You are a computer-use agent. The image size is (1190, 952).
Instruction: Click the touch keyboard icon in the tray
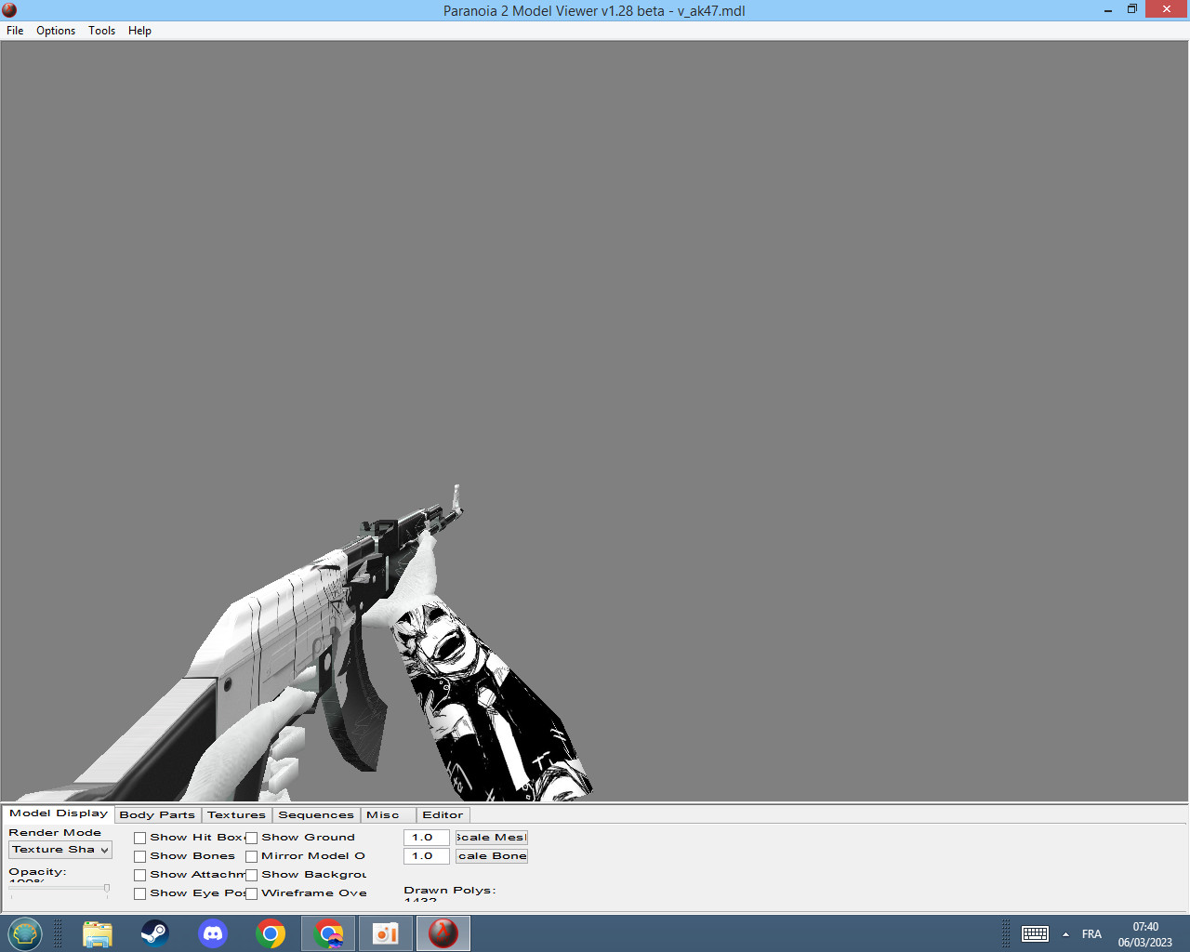point(1035,933)
